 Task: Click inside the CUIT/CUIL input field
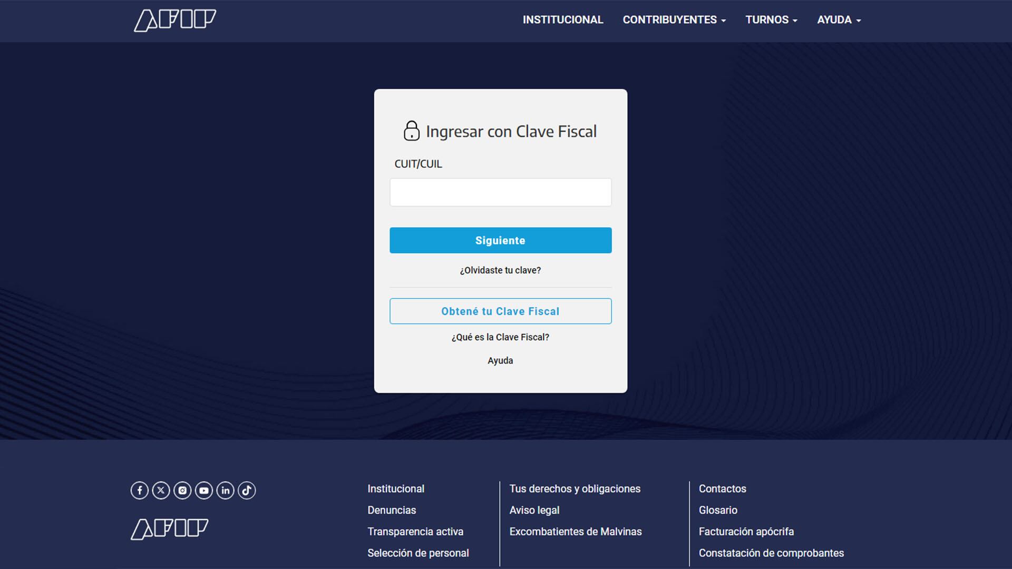pos(500,192)
